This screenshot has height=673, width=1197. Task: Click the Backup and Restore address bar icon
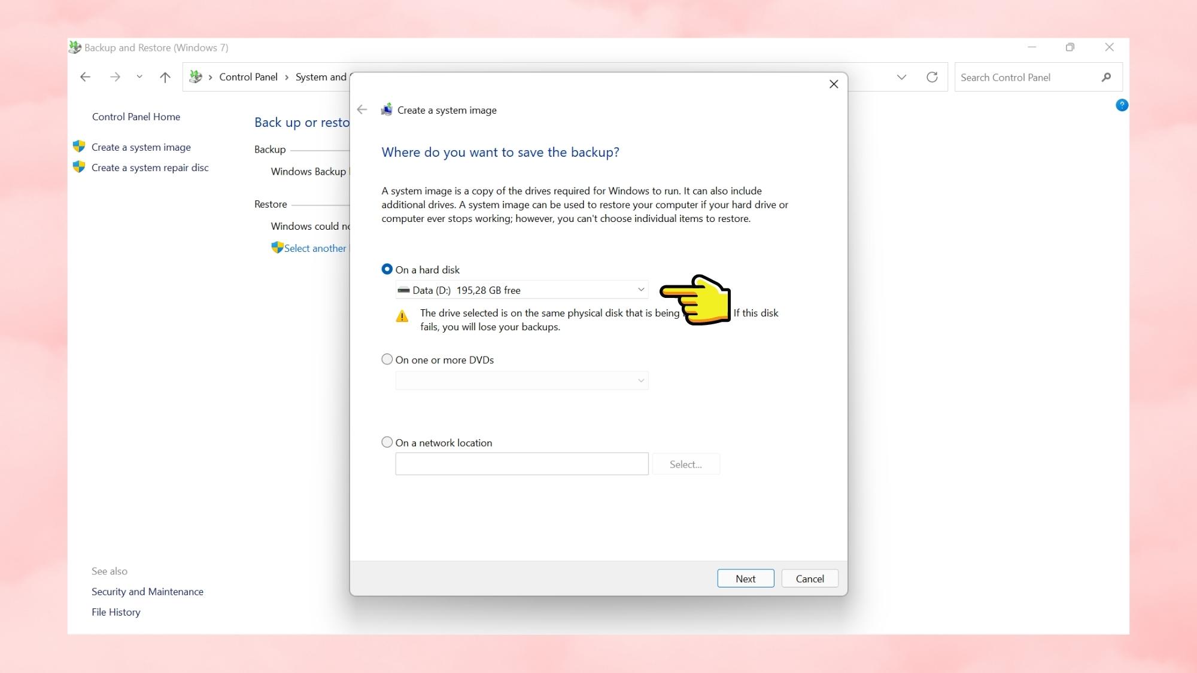coord(195,77)
